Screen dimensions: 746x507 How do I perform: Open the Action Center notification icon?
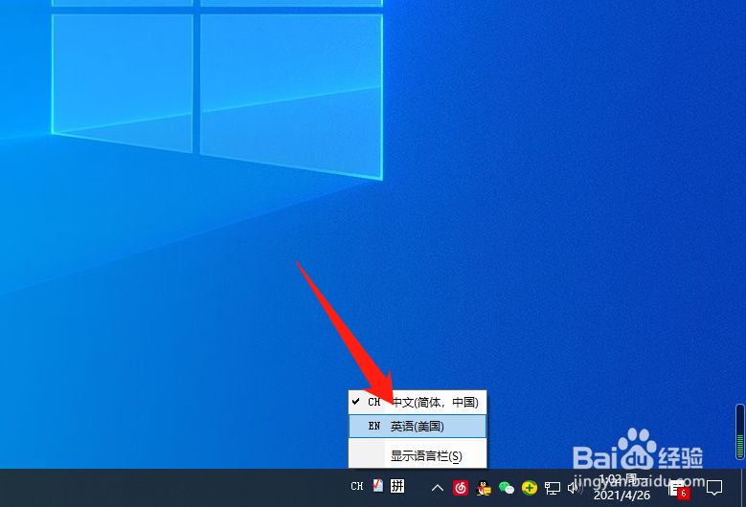point(714,488)
